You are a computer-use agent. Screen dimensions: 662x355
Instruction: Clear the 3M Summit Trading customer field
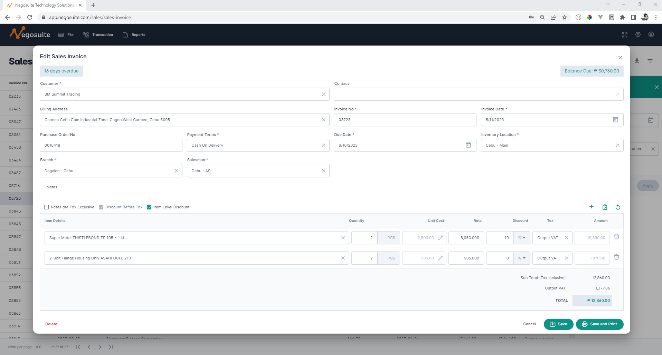coord(323,94)
